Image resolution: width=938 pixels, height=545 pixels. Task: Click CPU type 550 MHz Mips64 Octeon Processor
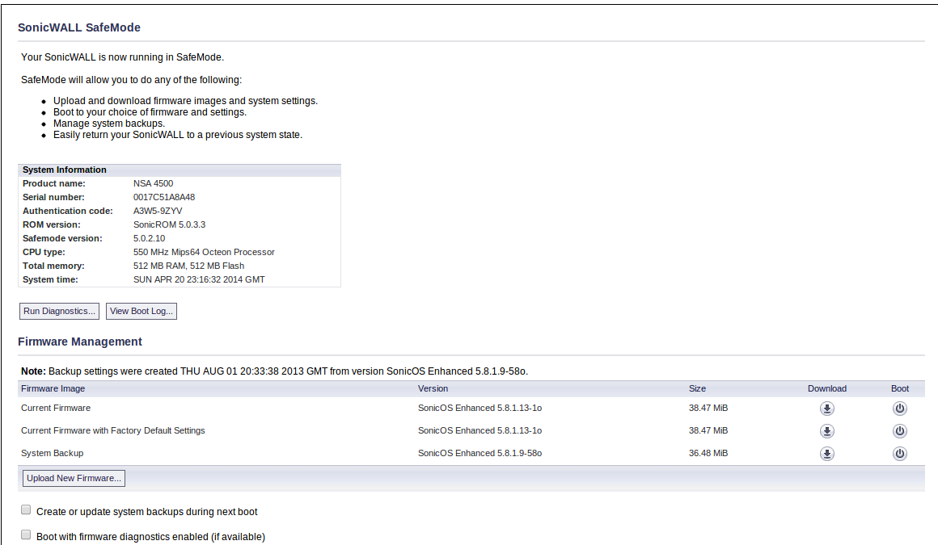(x=204, y=252)
